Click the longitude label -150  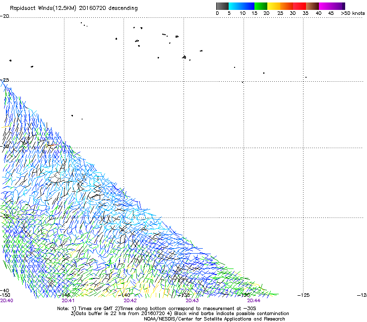pos(5,295)
